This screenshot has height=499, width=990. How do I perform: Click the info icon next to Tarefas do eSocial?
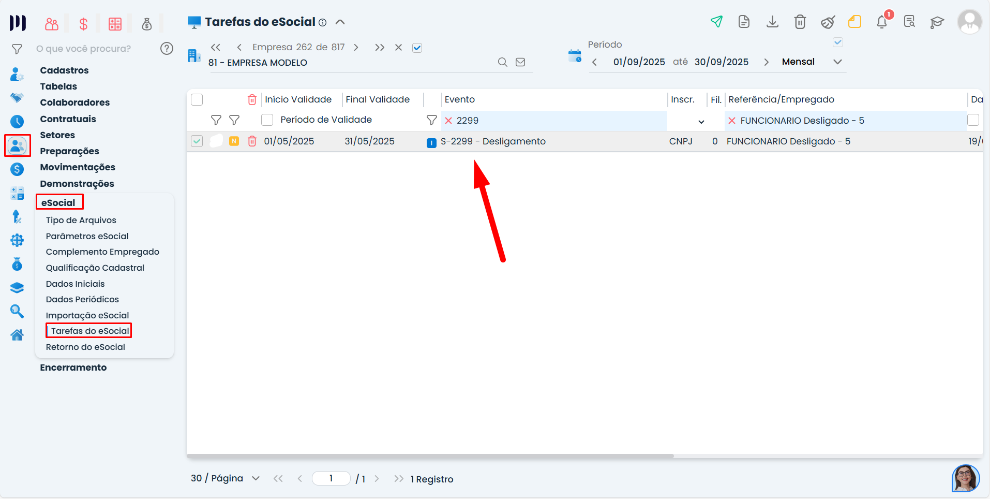323,22
